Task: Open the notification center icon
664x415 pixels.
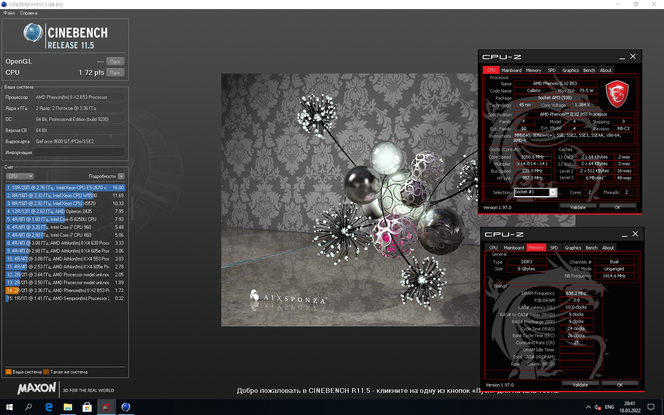Action: click(x=651, y=407)
